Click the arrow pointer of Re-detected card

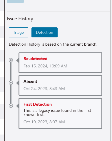coord(18,60)
